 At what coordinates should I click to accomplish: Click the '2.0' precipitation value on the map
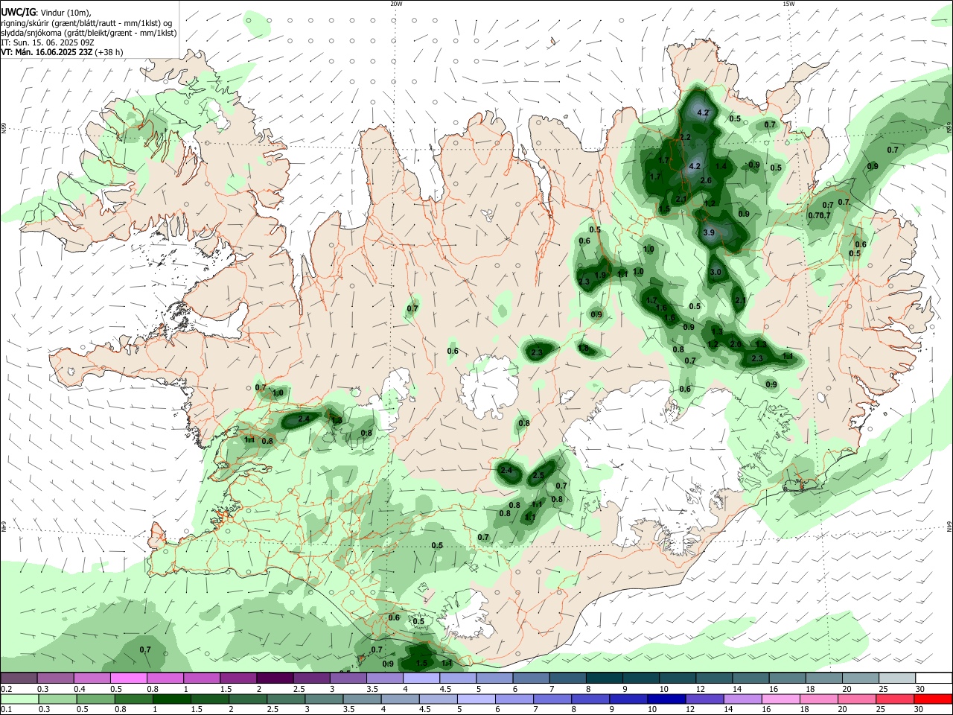pos(735,344)
